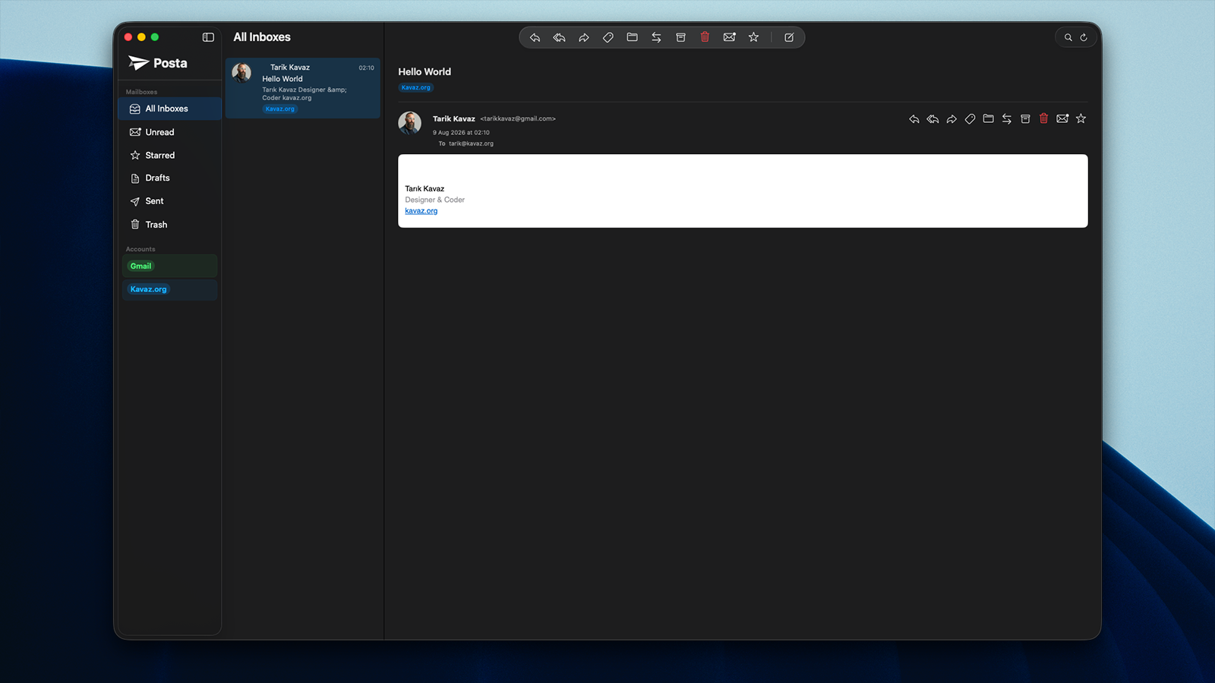Open search with the magnifier icon
This screenshot has height=683, width=1215.
[x=1068, y=37]
